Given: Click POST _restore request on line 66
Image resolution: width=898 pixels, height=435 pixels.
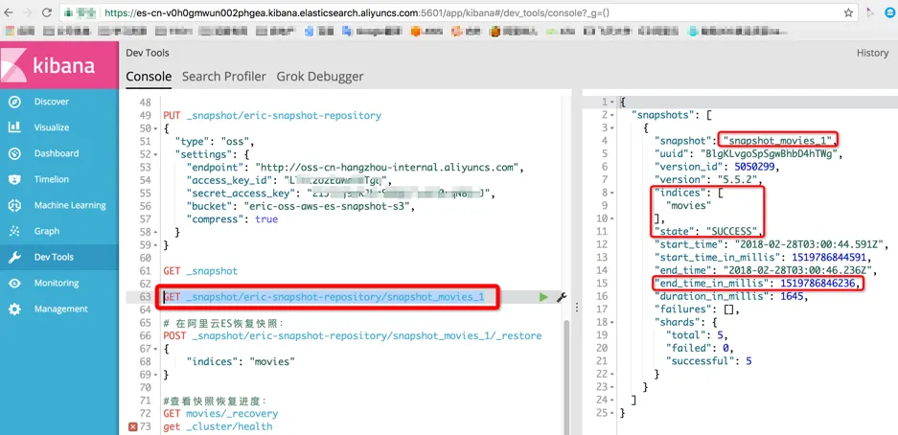Looking at the screenshot, I should 353,335.
